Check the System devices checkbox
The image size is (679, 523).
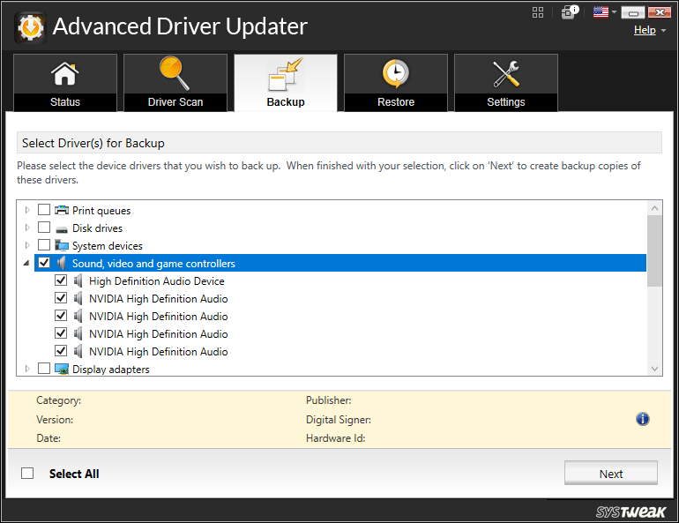(x=44, y=245)
